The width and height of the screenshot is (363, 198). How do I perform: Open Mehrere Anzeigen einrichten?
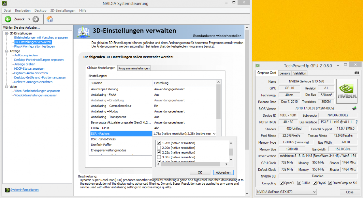pos(33,82)
